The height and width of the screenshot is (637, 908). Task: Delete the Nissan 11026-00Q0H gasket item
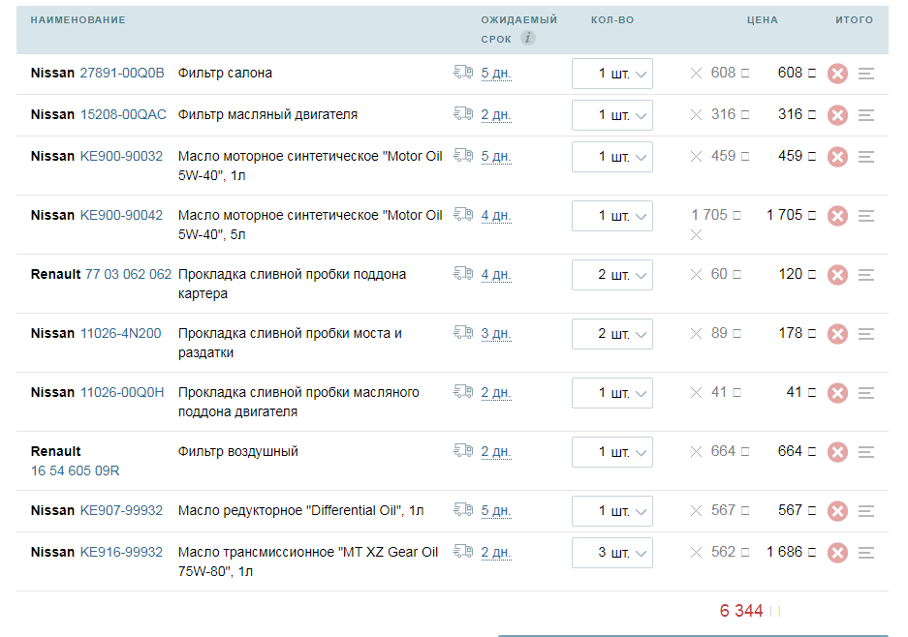(837, 393)
